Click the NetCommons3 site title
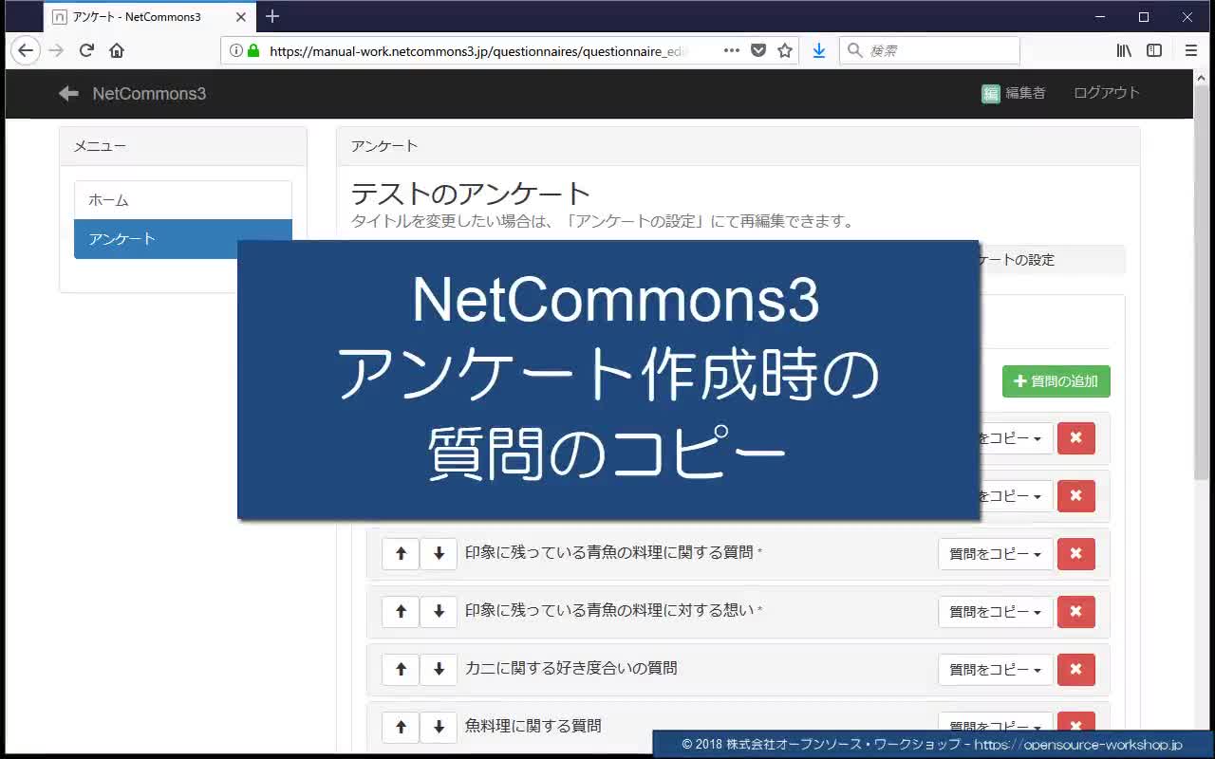The height and width of the screenshot is (759, 1215). [149, 93]
